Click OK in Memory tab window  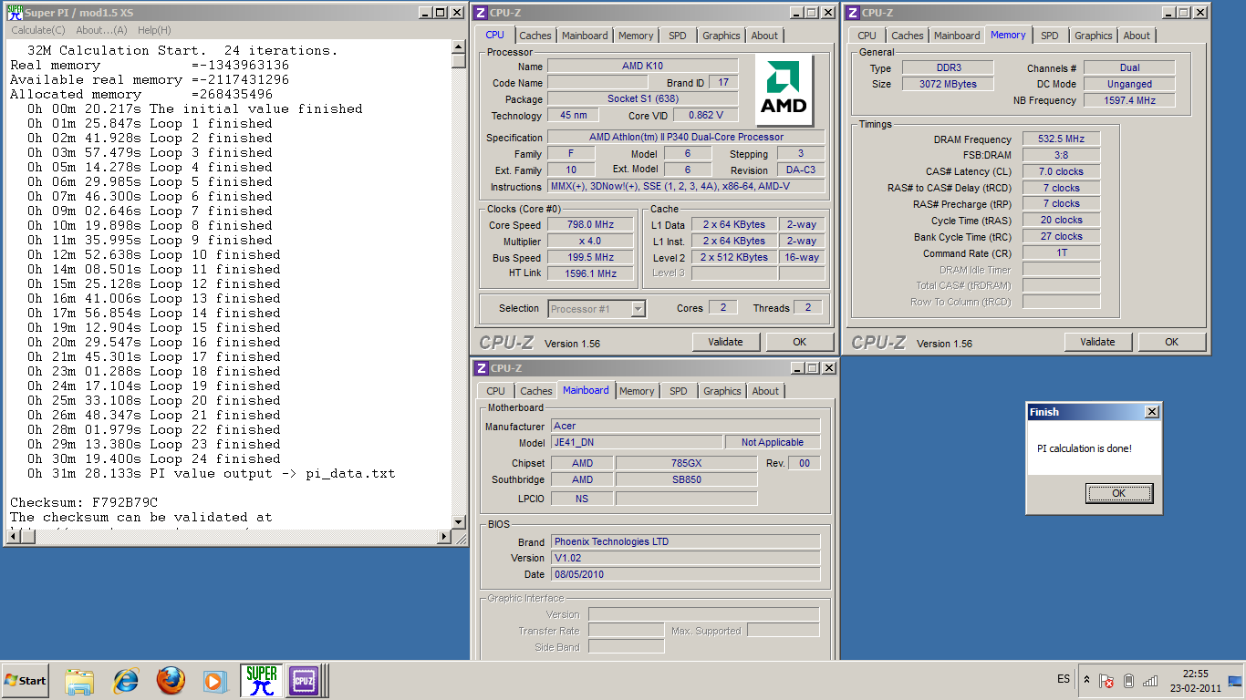[1171, 342]
